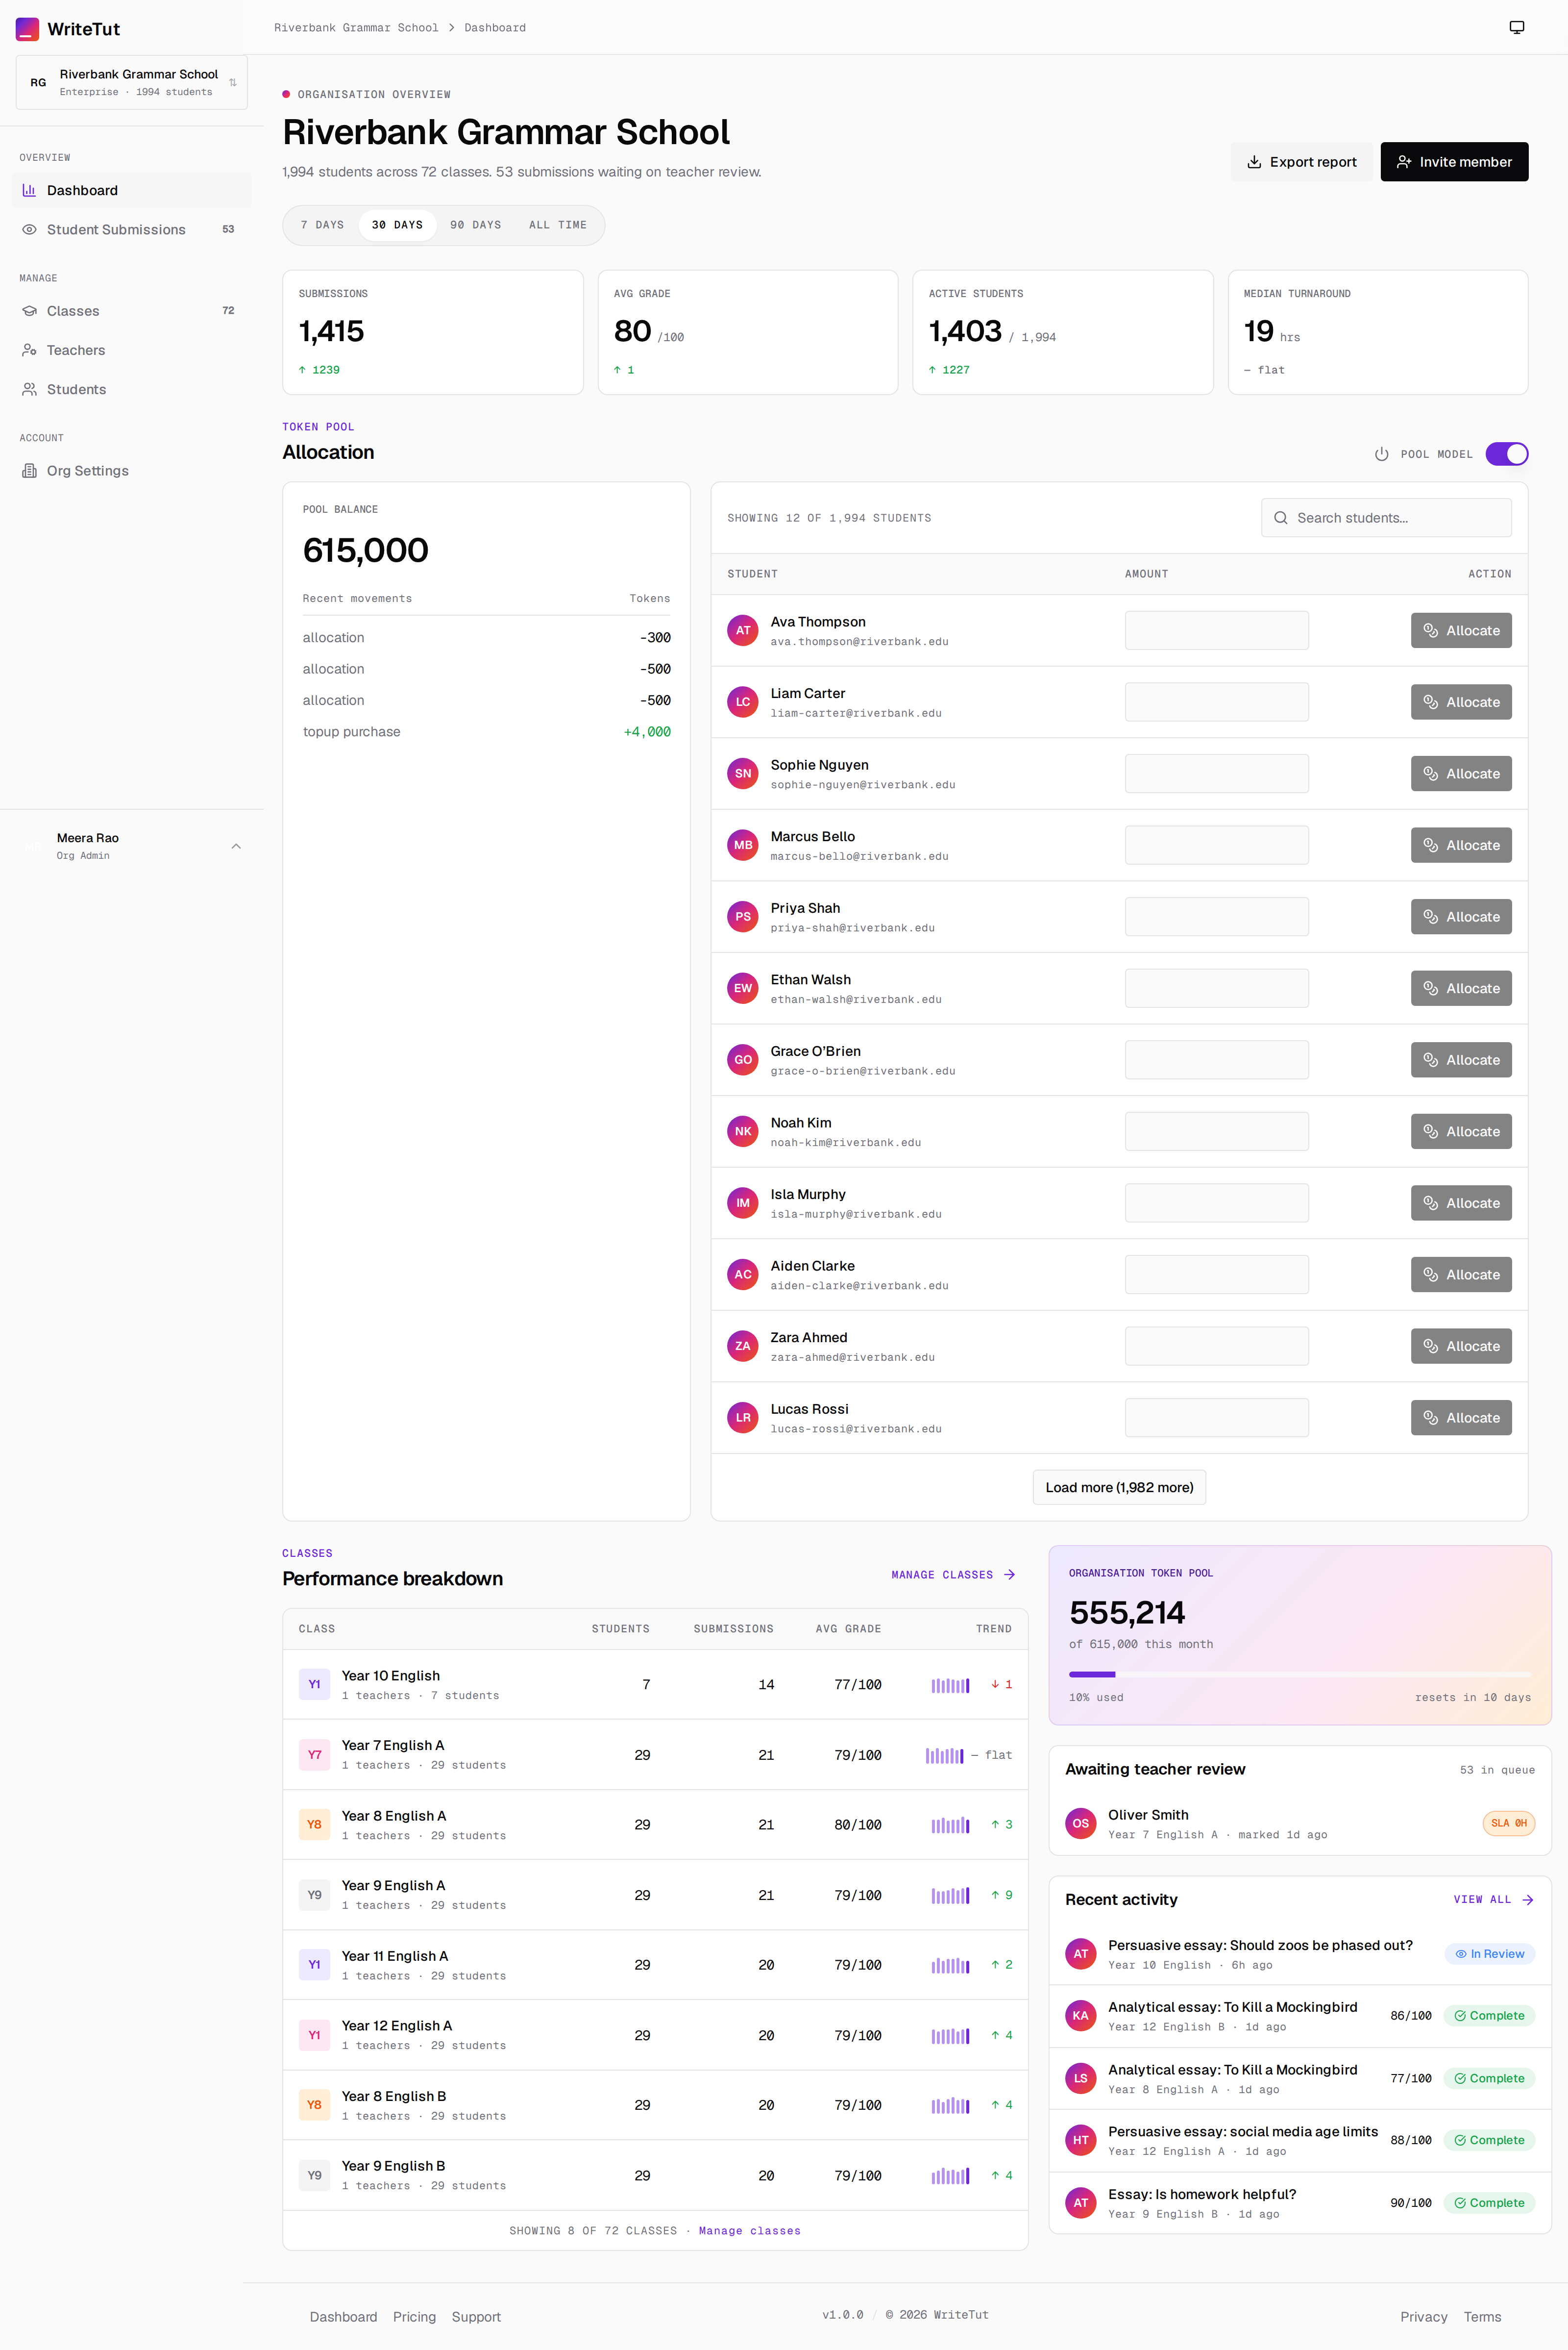
Task: Click the Median Turnaround 19 hrs card
Action: coord(1378,332)
